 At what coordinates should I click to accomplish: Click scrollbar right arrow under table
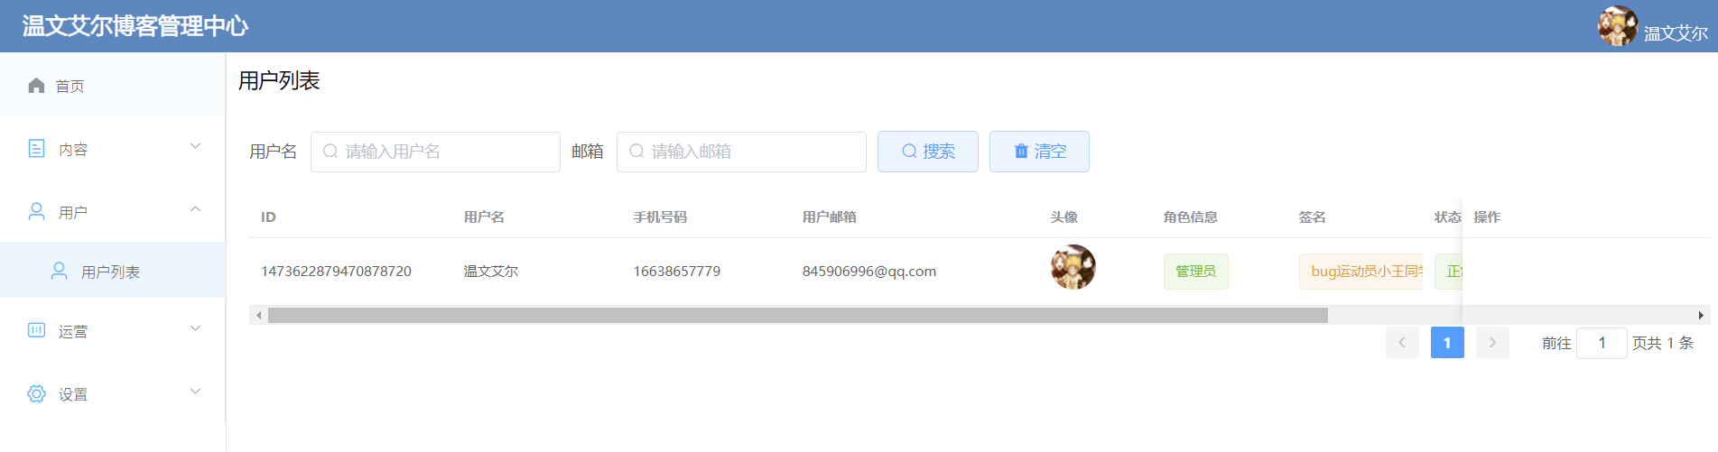[1701, 315]
